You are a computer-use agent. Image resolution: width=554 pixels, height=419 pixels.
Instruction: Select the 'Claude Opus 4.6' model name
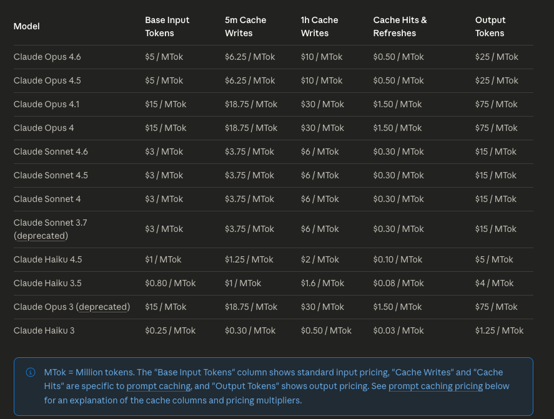coord(47,57)
